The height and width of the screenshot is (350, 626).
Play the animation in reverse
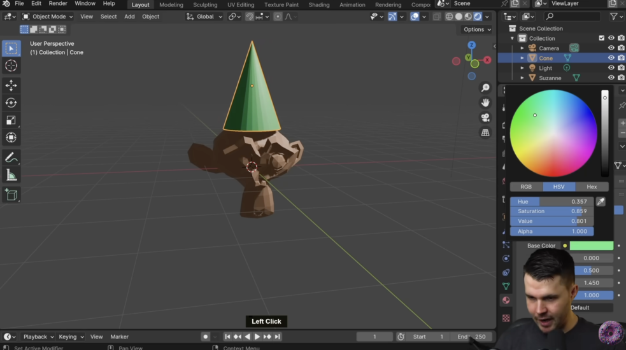(x=247, y=337)
